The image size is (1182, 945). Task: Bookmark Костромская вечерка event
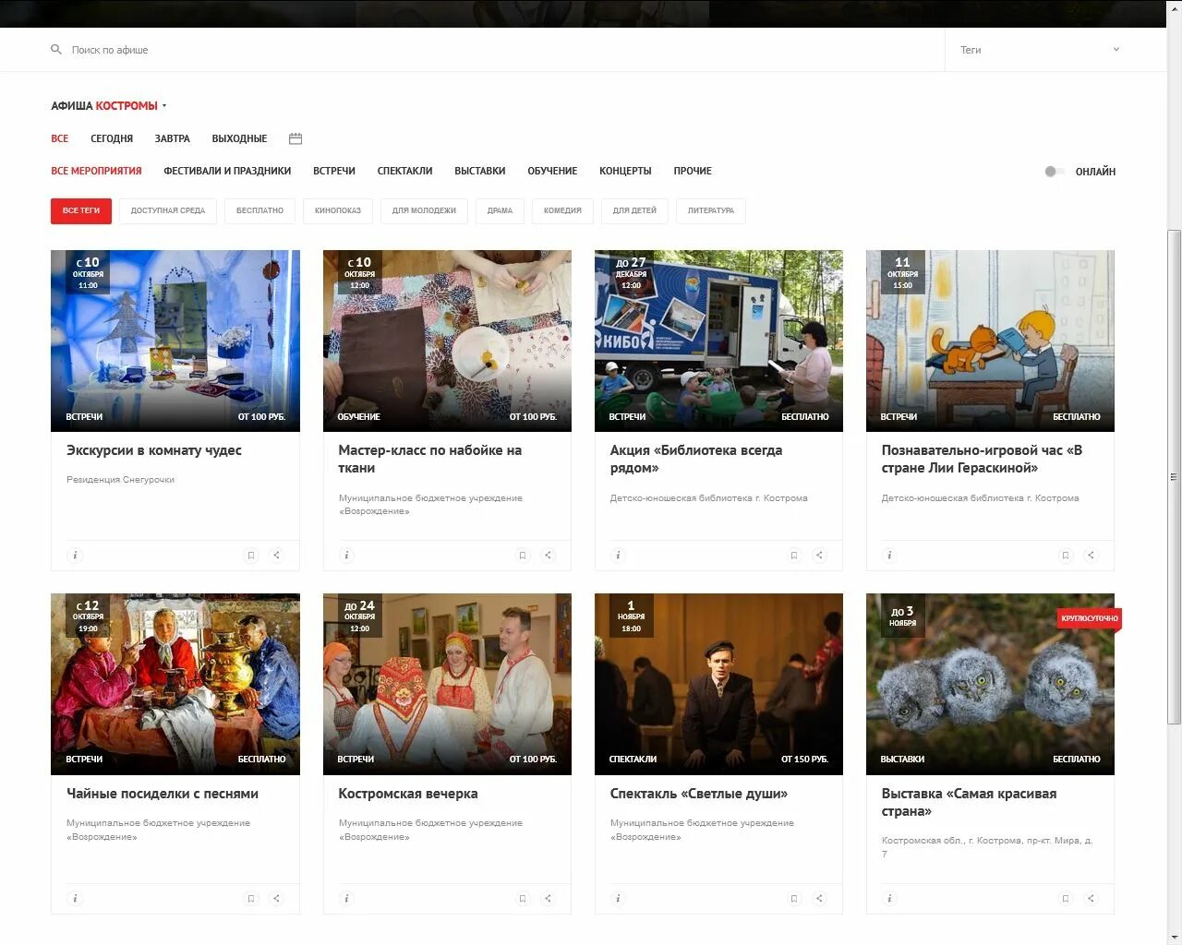523,899
